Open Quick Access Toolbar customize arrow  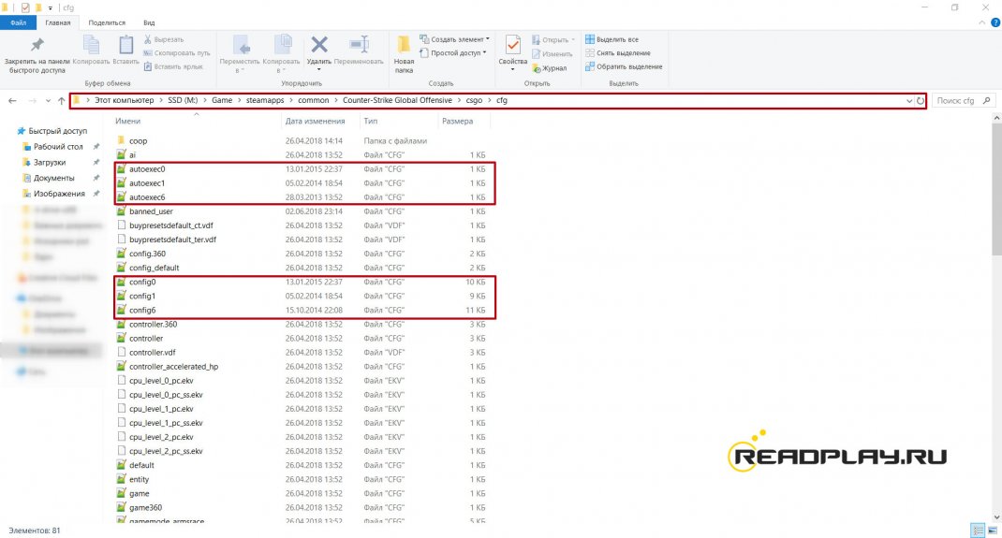(x=50, y=7)
